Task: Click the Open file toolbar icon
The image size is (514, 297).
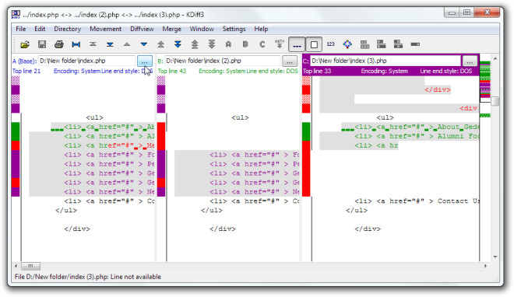Action: click(x=25, y=44)
